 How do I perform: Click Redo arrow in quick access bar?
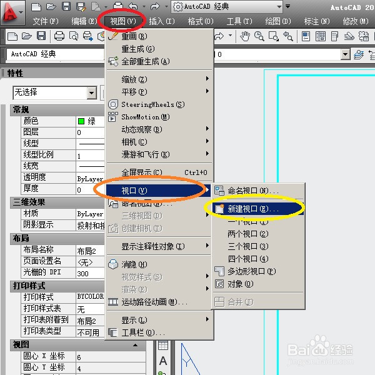tap(155, 6)
